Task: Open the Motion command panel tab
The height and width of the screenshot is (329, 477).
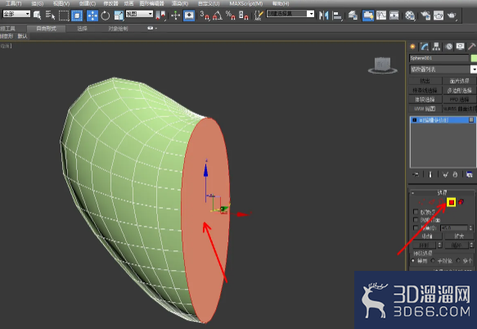Action: (x=448, y=47)
